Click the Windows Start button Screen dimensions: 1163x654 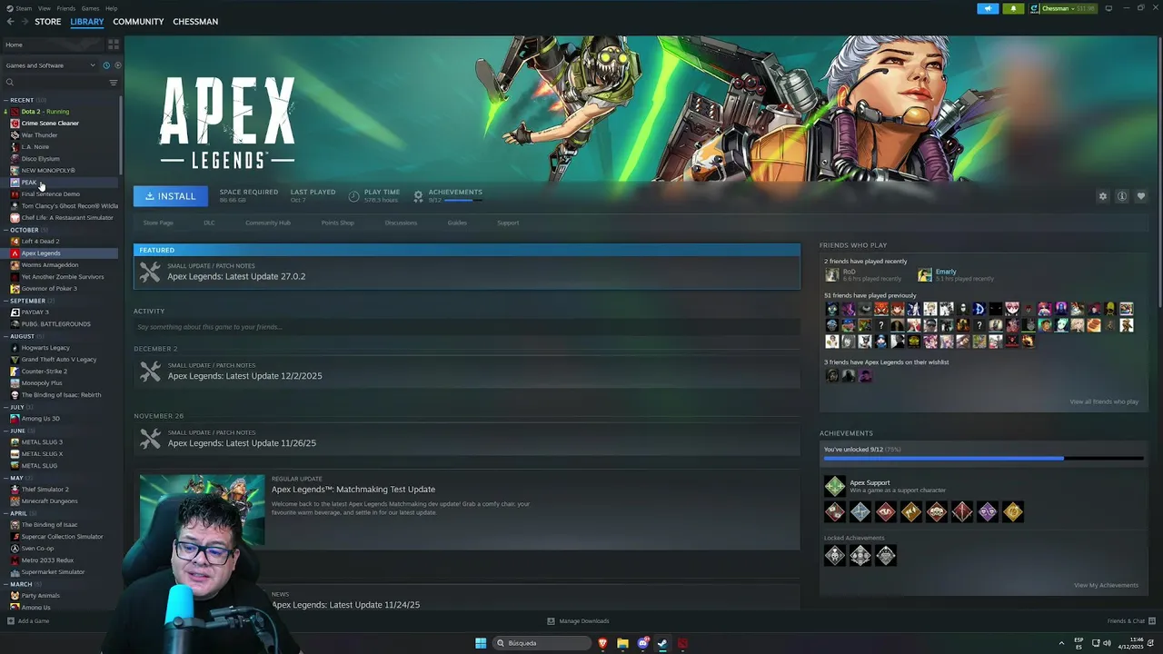[481, 643]
